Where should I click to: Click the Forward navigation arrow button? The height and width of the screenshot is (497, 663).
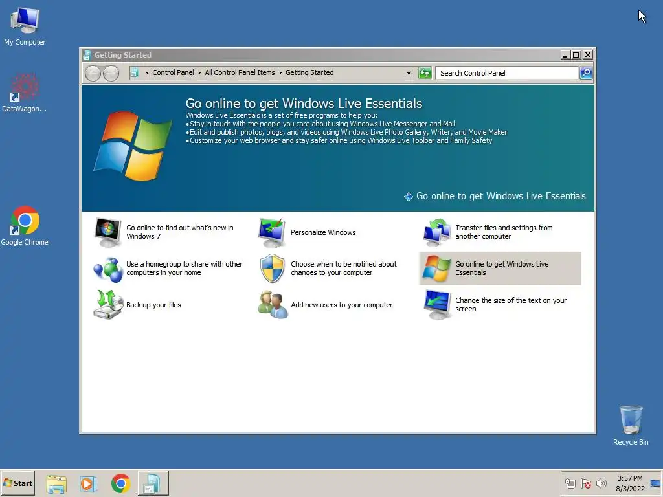111,74
